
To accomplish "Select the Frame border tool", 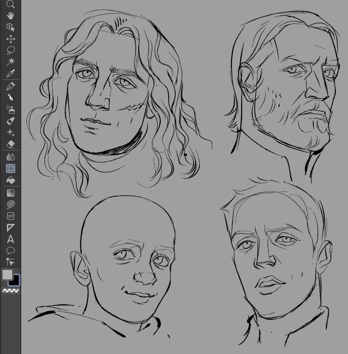I will click(11, 216).
